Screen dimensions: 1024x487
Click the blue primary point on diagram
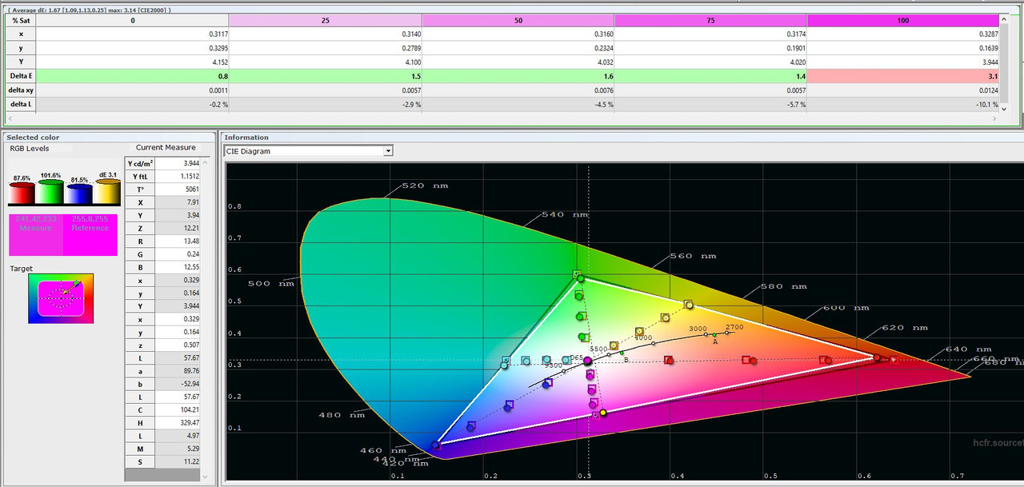pos(436,445)
